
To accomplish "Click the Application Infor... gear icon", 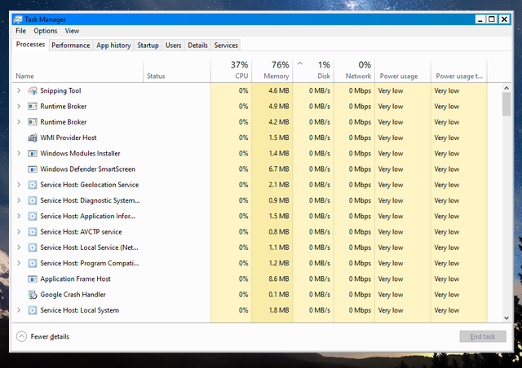I will pyautogui.click(x=33, y=216).
